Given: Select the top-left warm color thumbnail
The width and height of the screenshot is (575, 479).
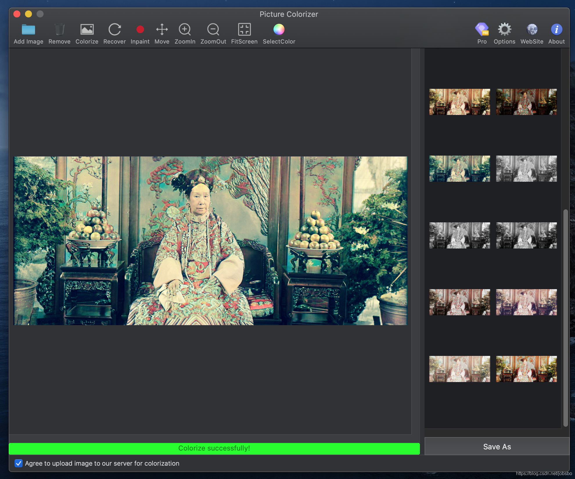Looking at the screenshot, I should pyautogui.click(x=459, y=102).
